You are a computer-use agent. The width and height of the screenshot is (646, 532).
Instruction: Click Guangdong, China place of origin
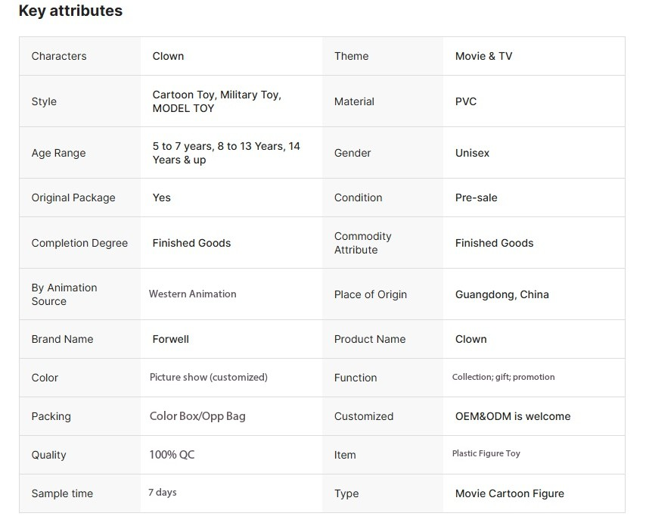[x=502, y=294]
